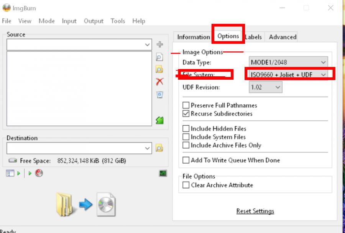Click the Data Type label
The height and width of the screenshot is (233, 345).
click(x=197, y=62)
